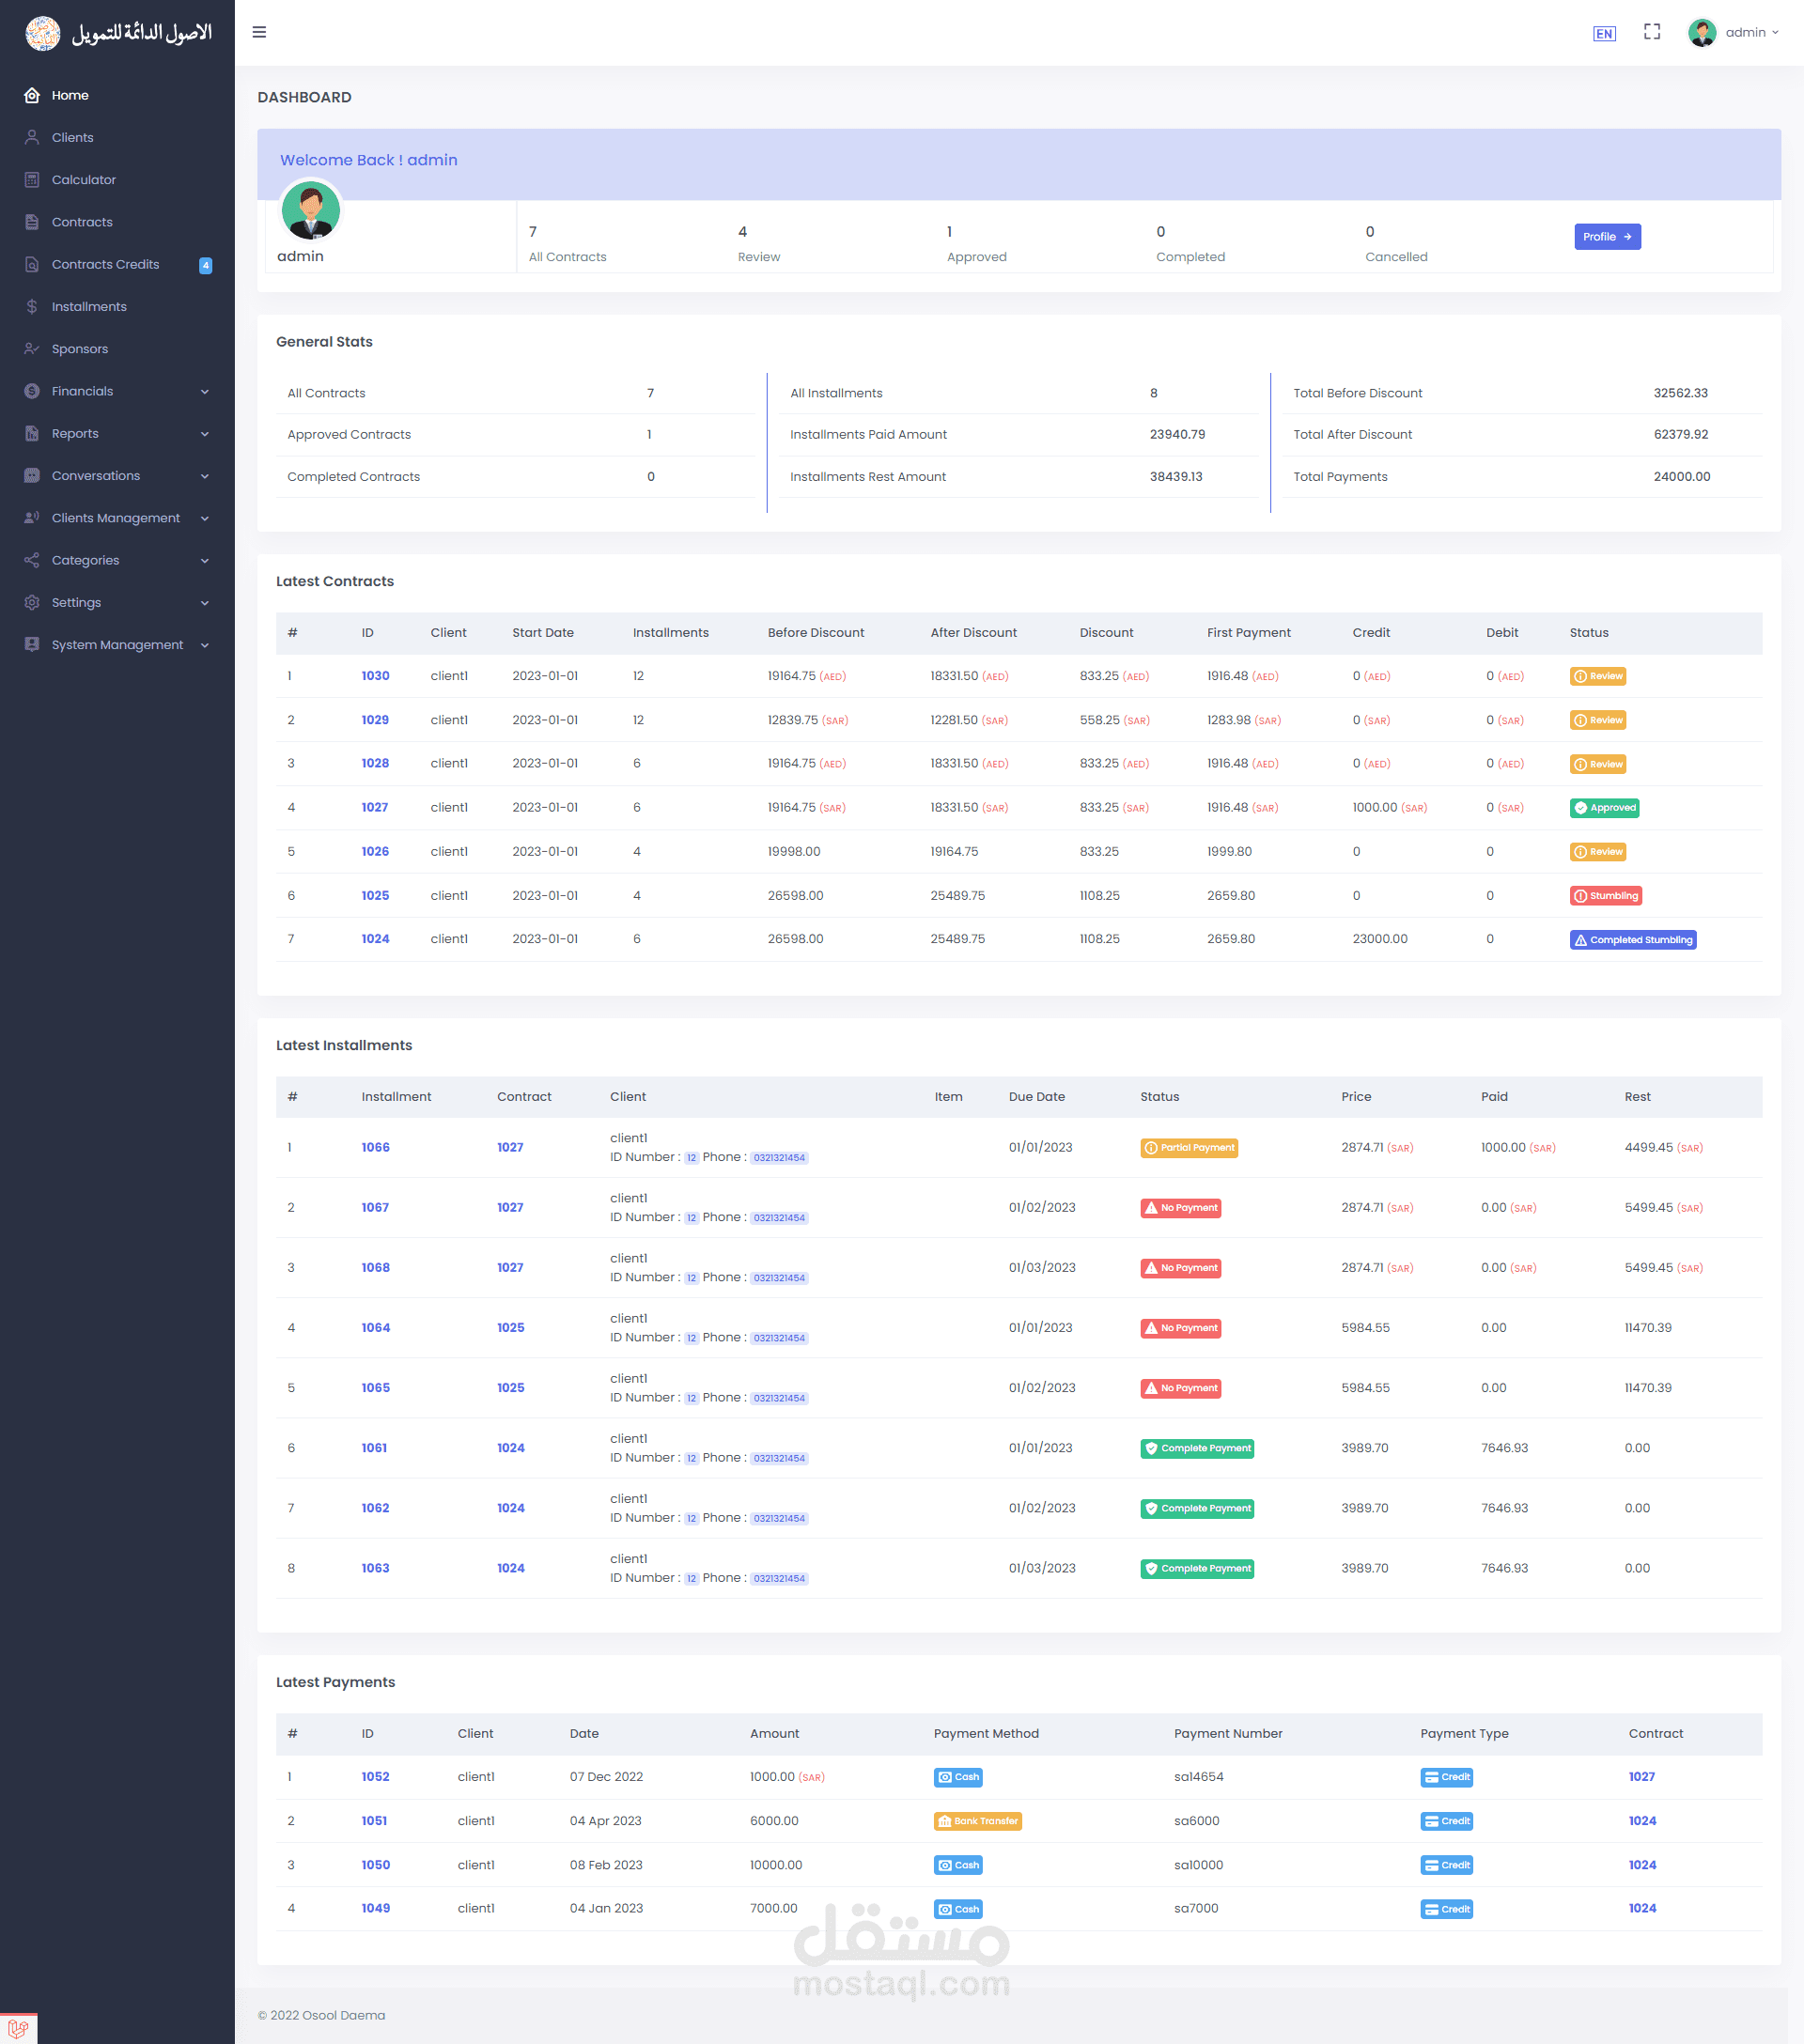Click the company logo in sidebar header
Screen dimensions: 1804x2044
(118, 33)
